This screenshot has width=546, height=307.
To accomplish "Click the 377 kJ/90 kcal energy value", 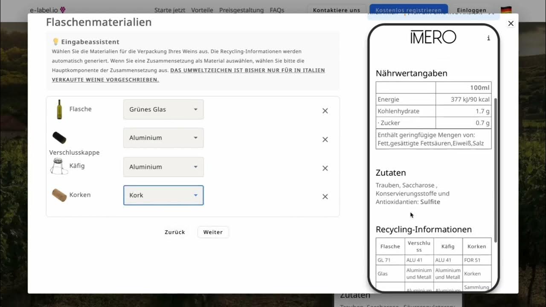I will (x=470, y=99).
